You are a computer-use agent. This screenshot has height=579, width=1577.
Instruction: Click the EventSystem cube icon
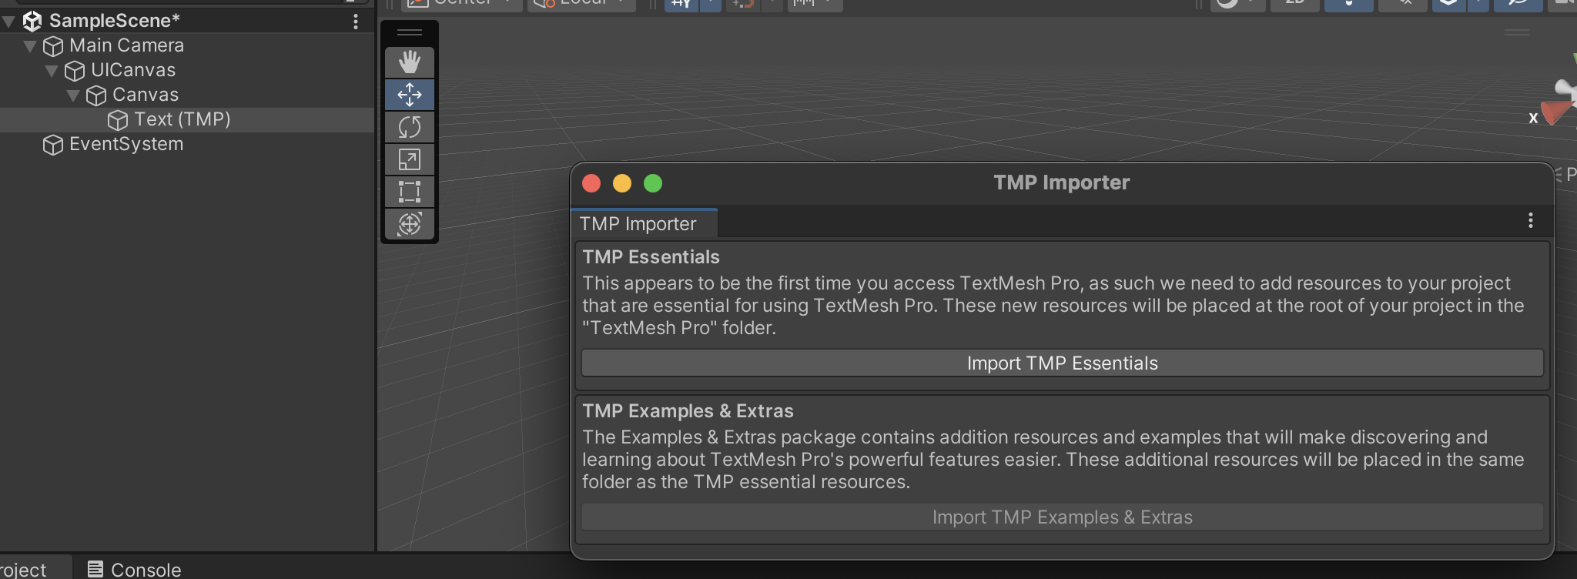(53, 145)
